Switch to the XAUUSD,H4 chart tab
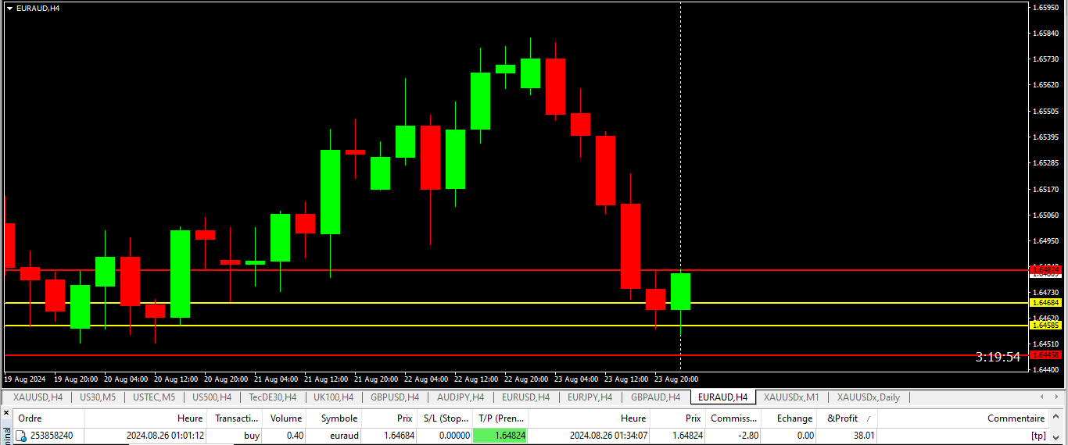The image size is (1068, 445). point(38,397)
